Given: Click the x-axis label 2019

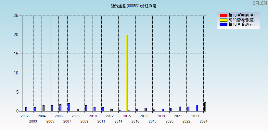Looking at the screenshot, I should coord(161,116).
